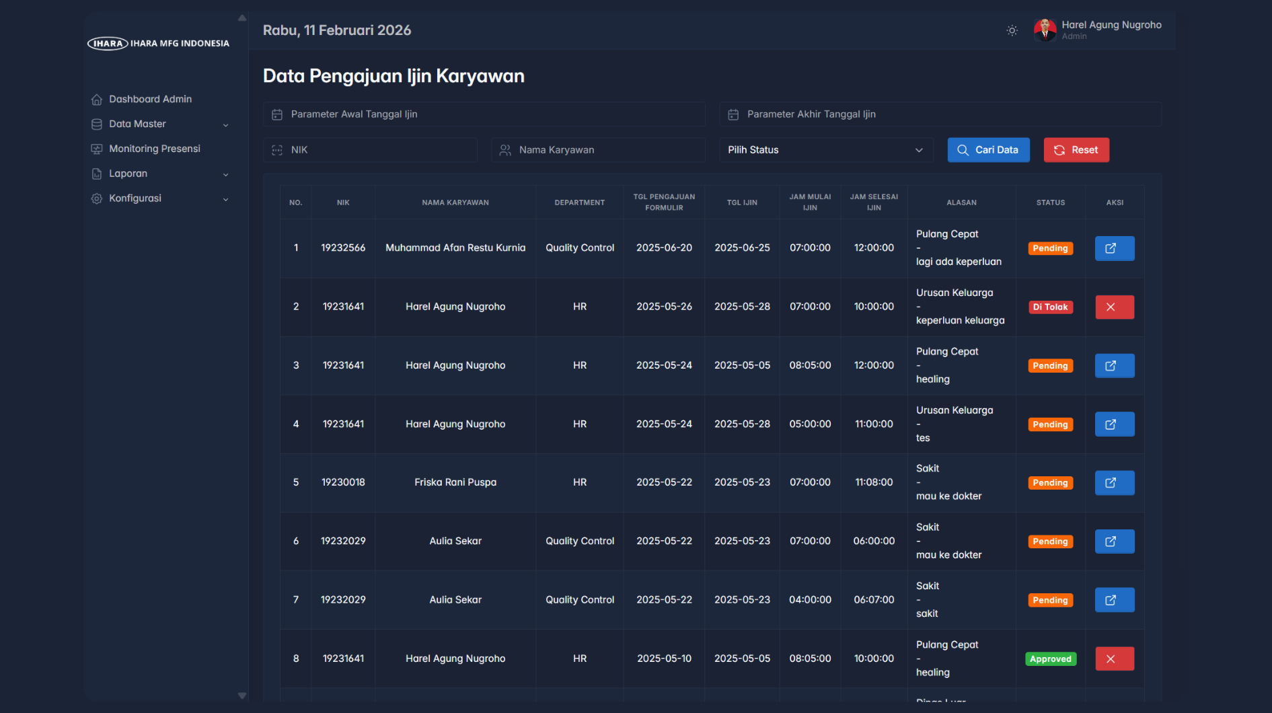This screenshot has height=713, width=1272.
Task: Open the Laporan menu
Action: point(128,174)
